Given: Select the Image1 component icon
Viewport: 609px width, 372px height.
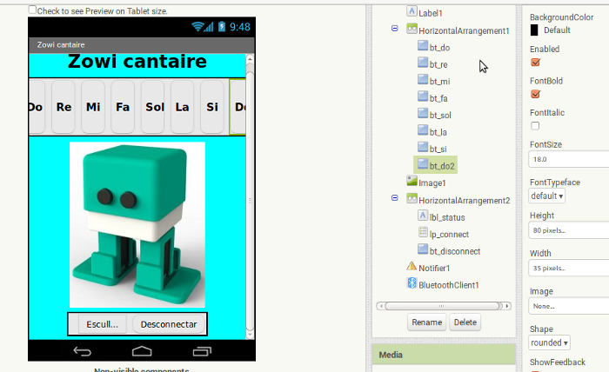Looking at the screenshot, I should (412, 182).
